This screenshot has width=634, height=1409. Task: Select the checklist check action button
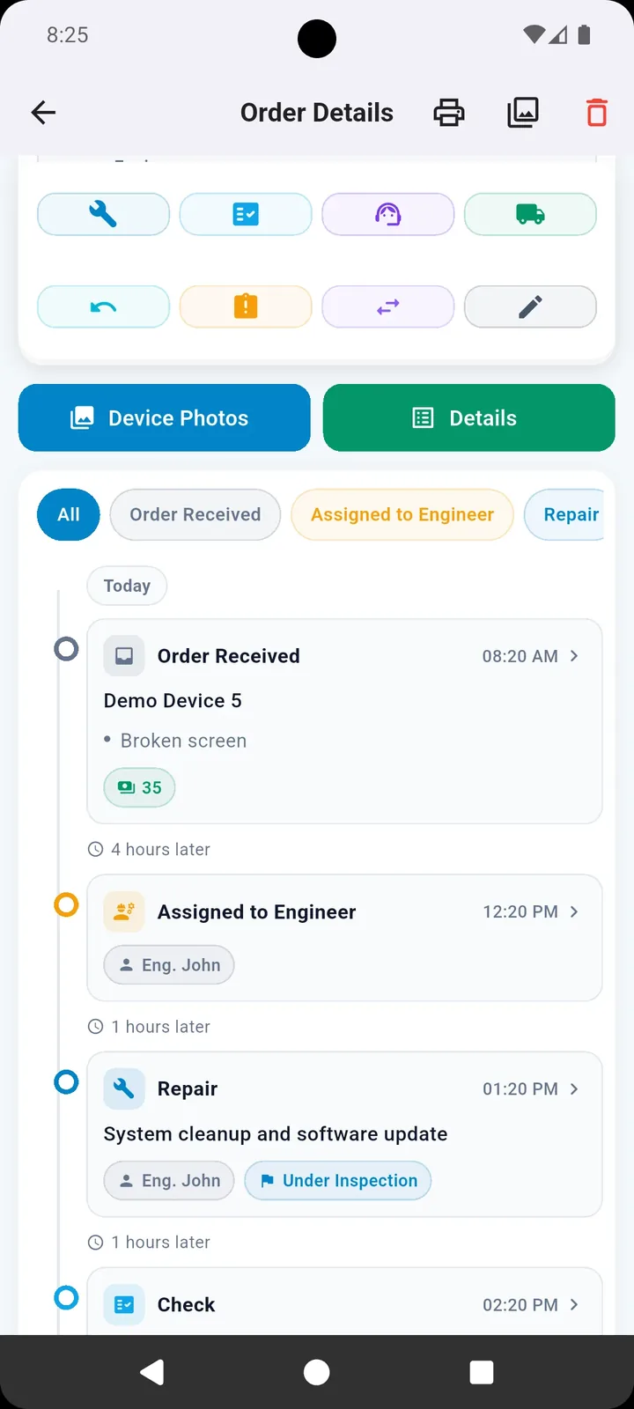pos(246,214)
